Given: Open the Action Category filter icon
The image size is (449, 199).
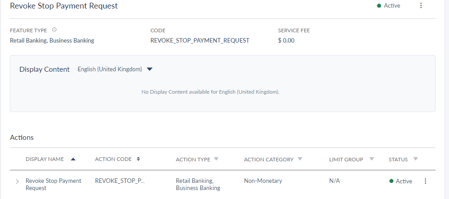Looking at the screenshot, I should pyautogui.click(x=300, y=159).
